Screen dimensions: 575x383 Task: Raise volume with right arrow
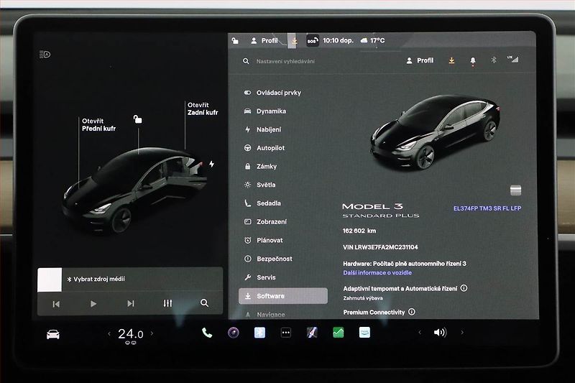(x=462, y=333)
